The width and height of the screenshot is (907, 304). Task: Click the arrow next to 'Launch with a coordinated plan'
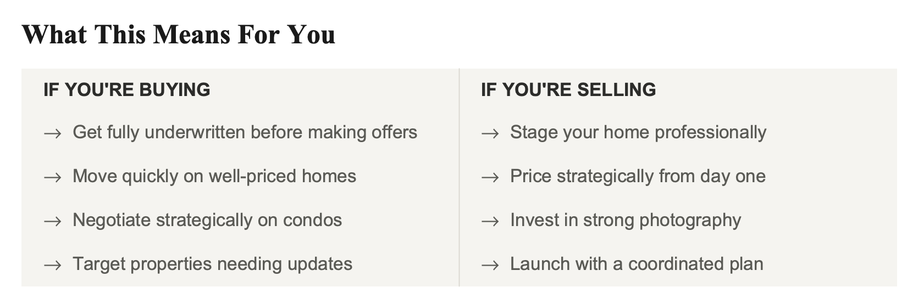[x=490, y=265]
